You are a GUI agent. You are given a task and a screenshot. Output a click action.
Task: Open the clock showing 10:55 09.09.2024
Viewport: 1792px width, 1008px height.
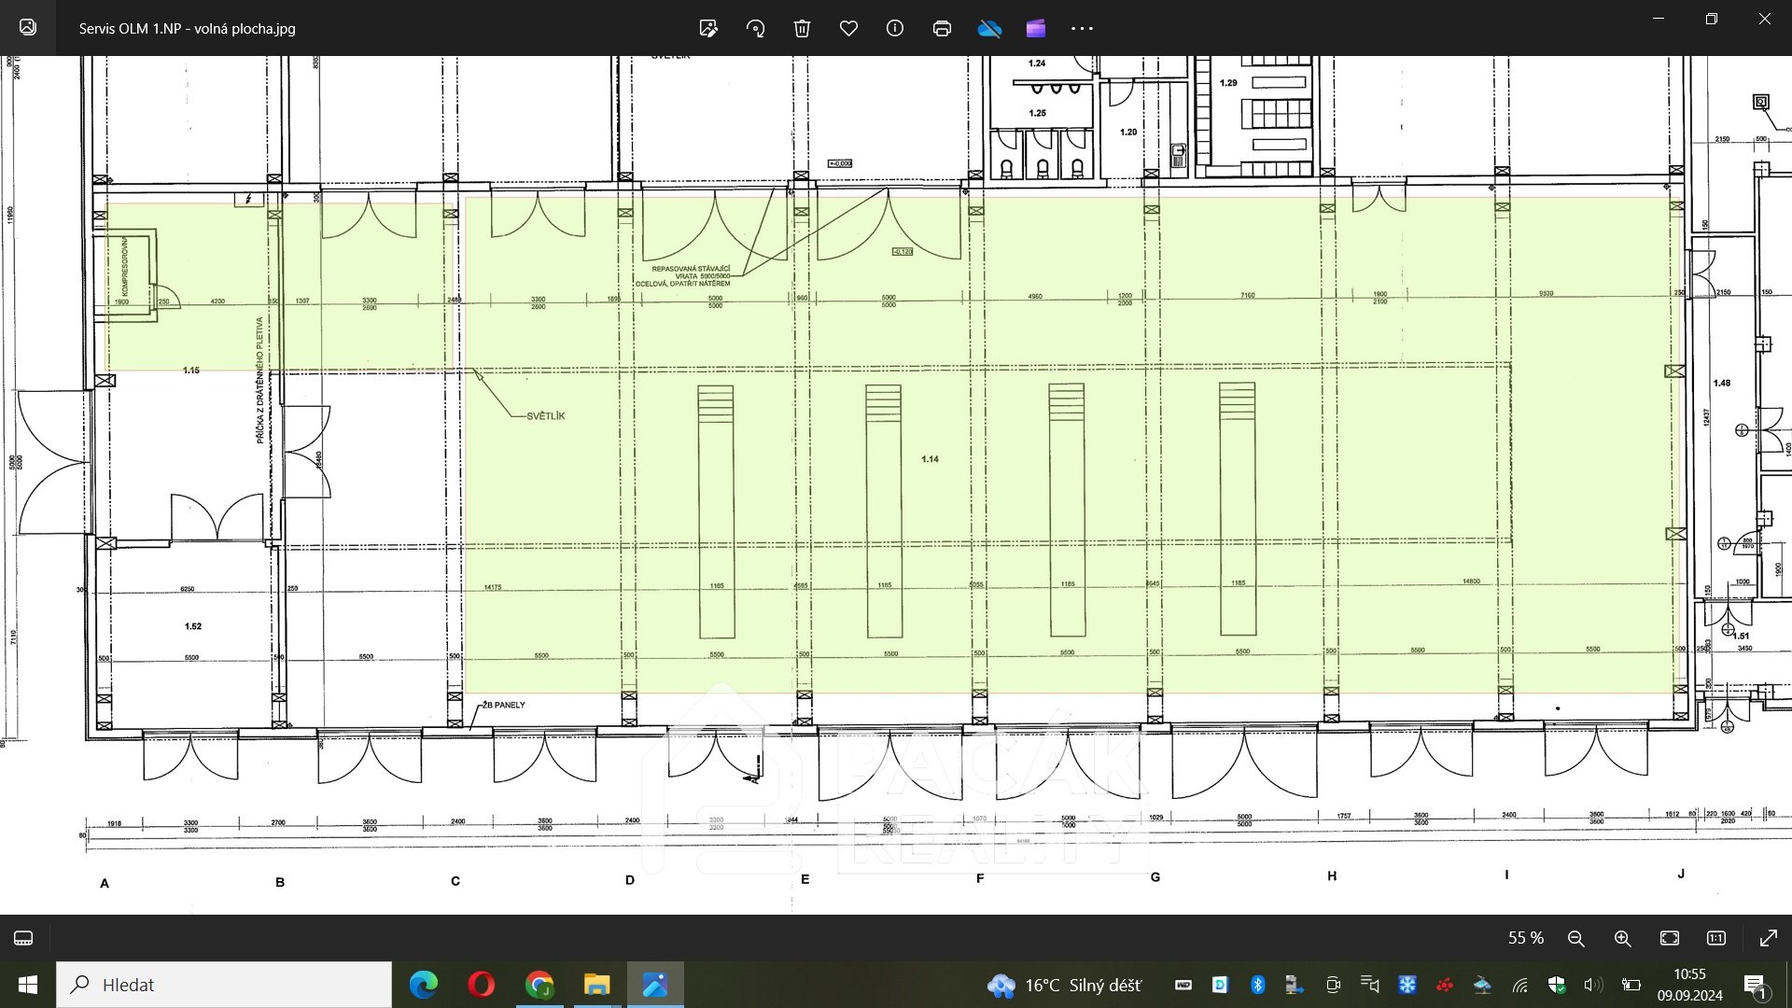pos(1689,985)
